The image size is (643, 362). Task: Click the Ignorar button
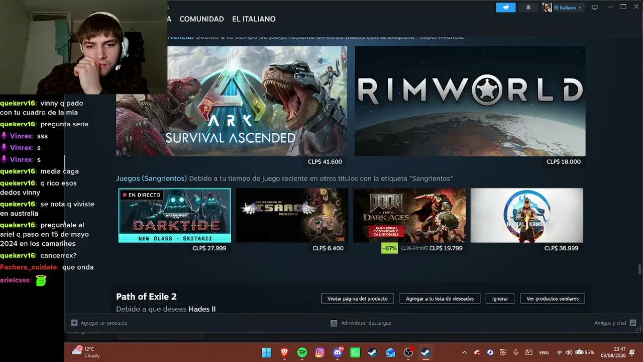tap(500, 299)
